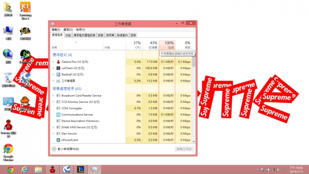309x174 pixels.
Task: Expand the 工作管理員 process row
Action: 53,81
